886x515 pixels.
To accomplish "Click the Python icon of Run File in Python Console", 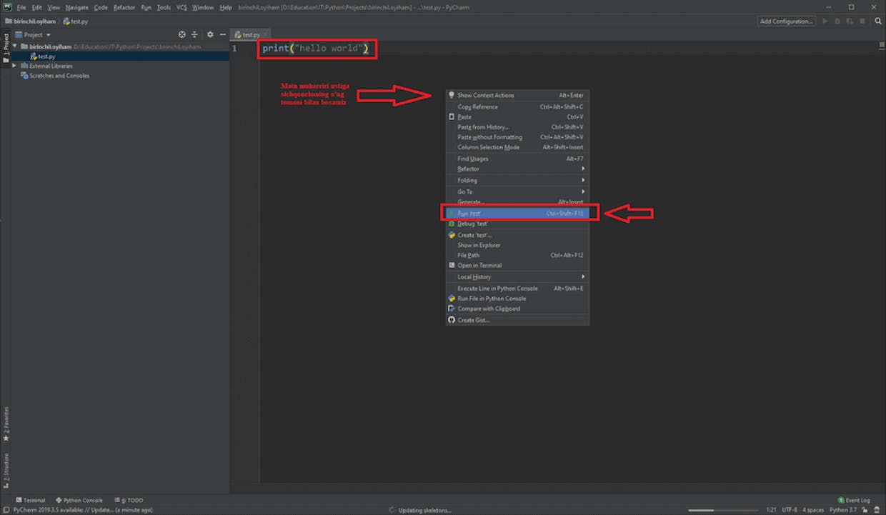I will coord(452,299).
